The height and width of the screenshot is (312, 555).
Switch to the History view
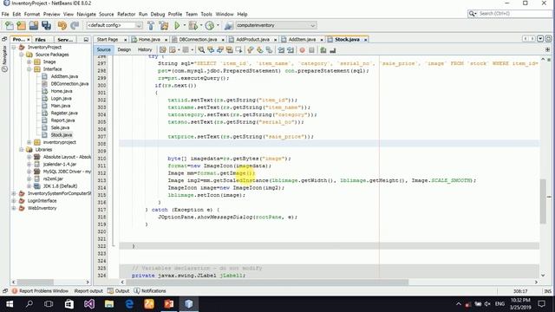(x=145, y=50)
